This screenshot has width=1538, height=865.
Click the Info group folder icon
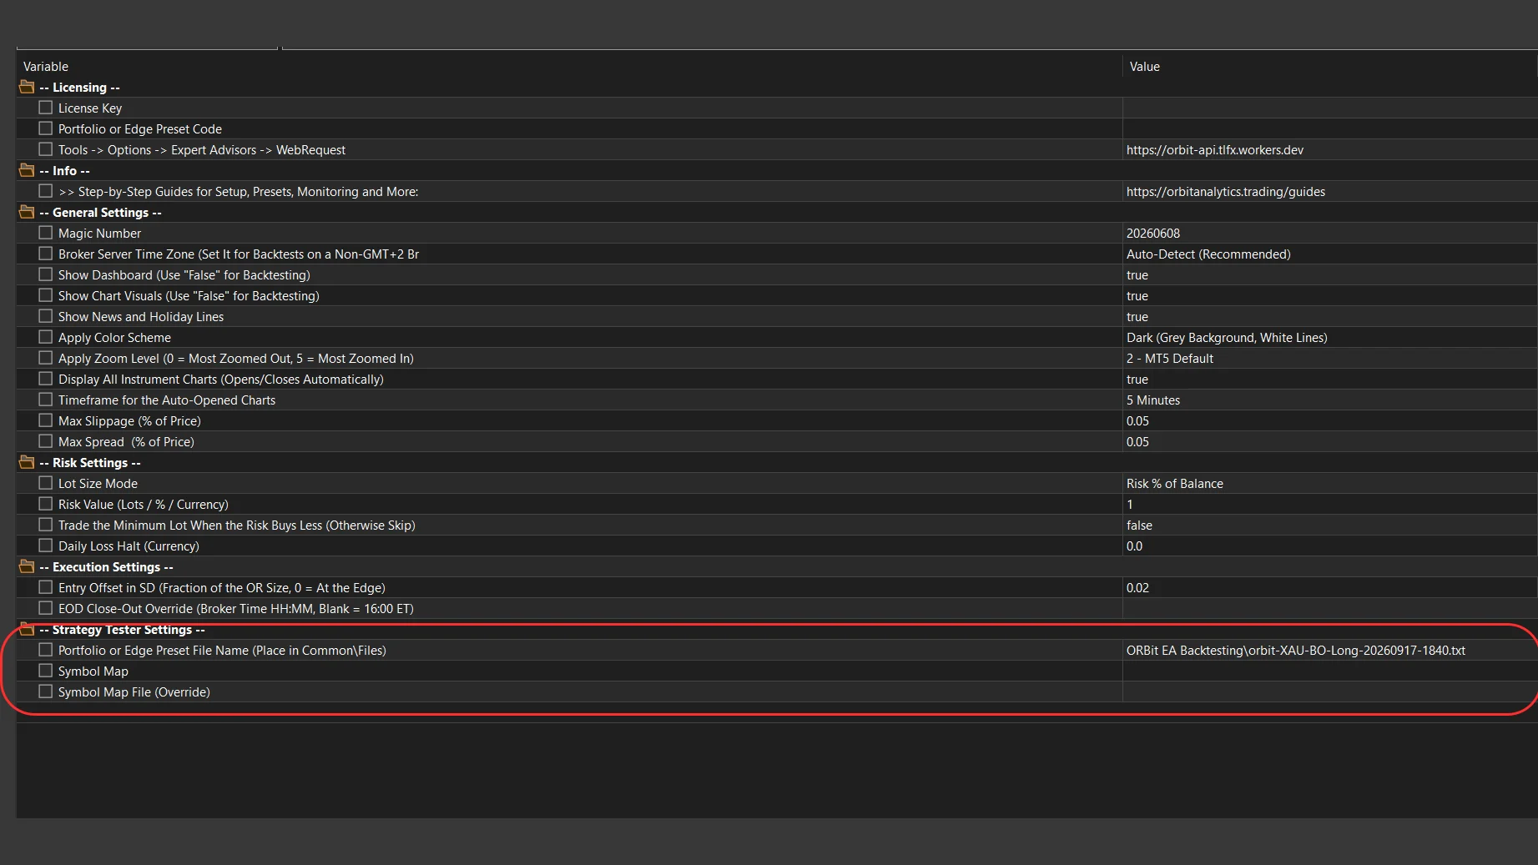tap(27, 170)
